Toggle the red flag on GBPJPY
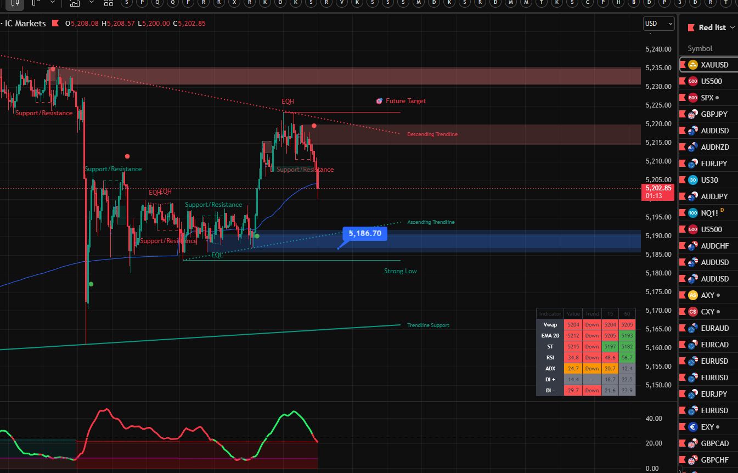This screenshot has height=473, width=738. [x=683, y=114]
